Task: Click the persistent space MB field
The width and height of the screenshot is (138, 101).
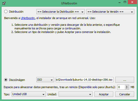Action: (x=121, y=87)
